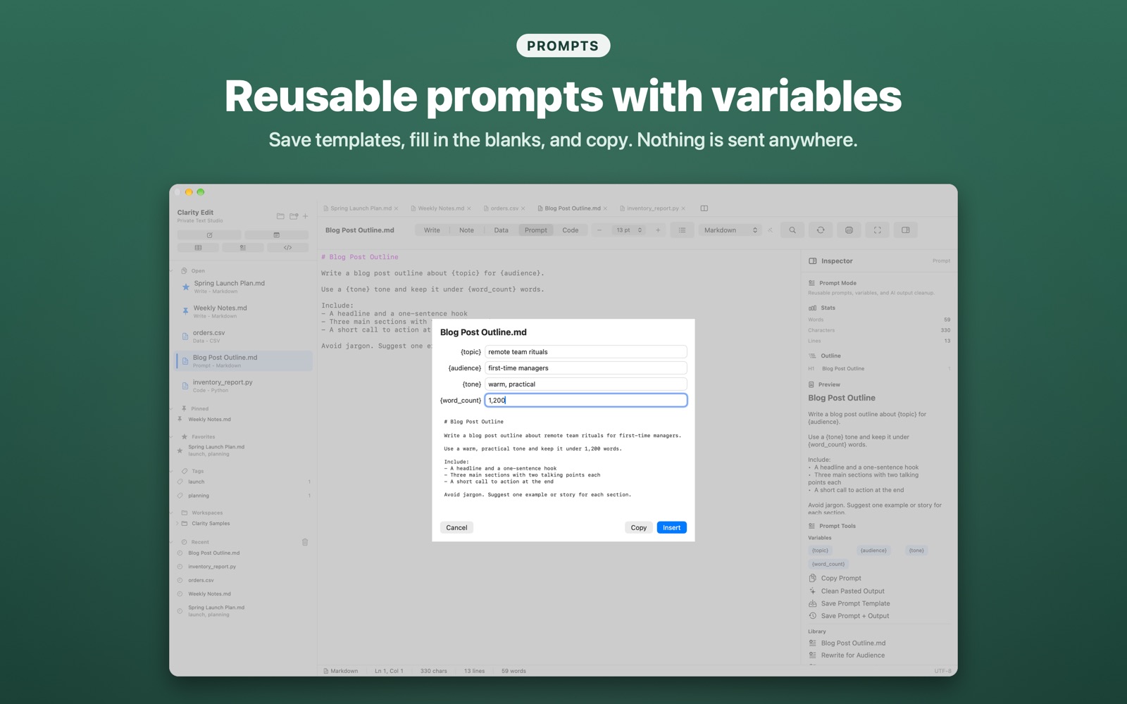
Task: Click the trash icon next to Recent
Action: click(x=305, y=542)
